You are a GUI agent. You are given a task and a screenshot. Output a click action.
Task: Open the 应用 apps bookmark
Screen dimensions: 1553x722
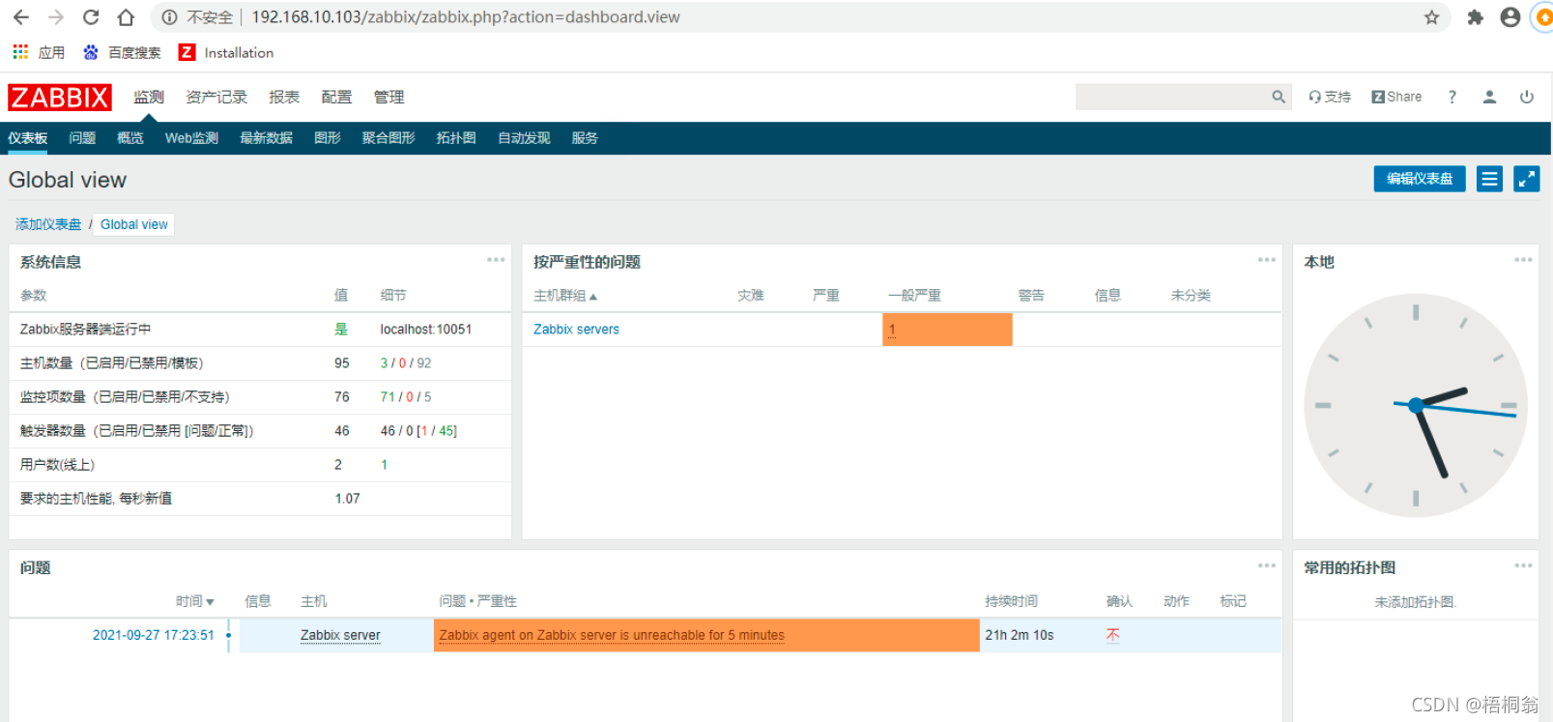pyautogui.click(x=39, y=52)
